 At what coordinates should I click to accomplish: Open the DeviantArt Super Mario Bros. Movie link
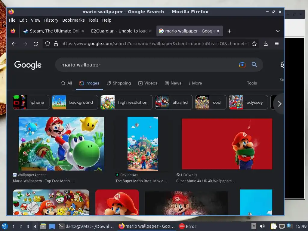[141, 181]
